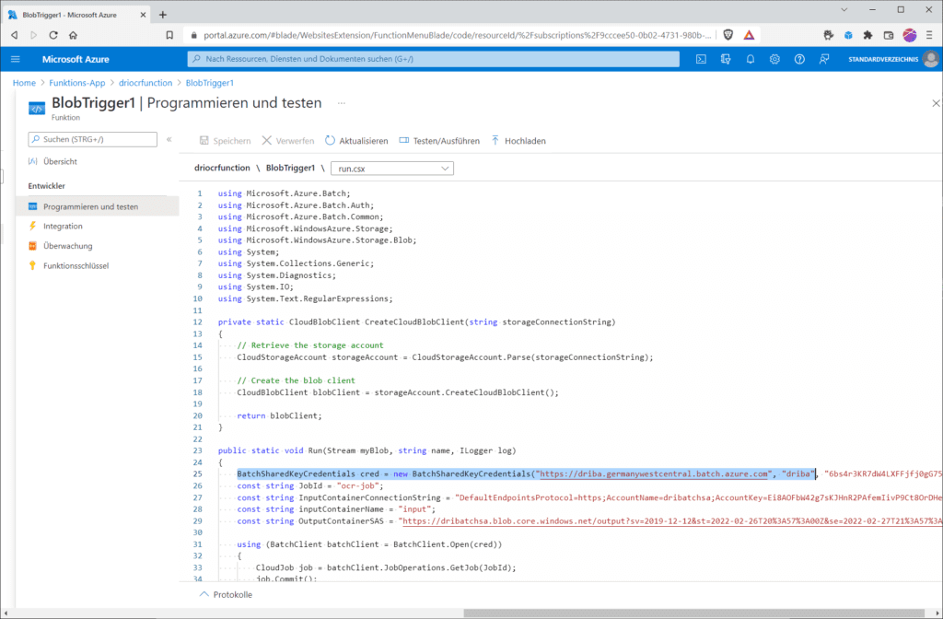Open the Azure portal hamburger menu
Viewport: 943px width, 619px height.
click(16, 59)
